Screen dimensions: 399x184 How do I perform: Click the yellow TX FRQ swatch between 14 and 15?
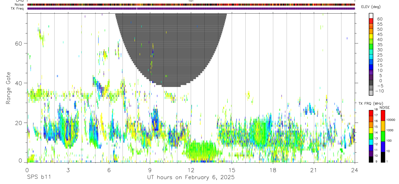(x=371, y=130)
